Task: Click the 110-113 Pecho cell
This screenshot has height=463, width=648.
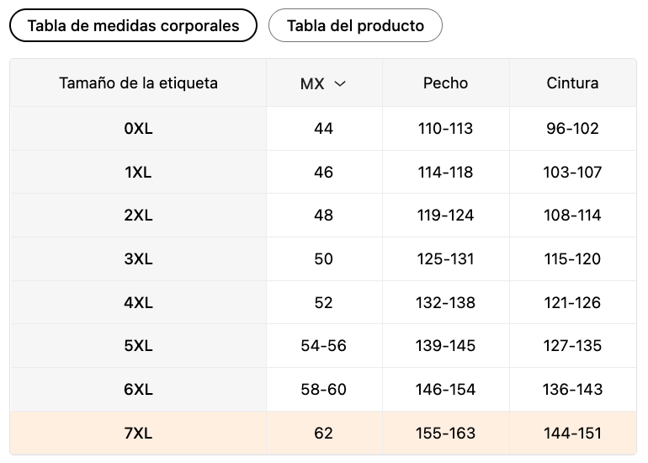Action: [x=445, y=129]
